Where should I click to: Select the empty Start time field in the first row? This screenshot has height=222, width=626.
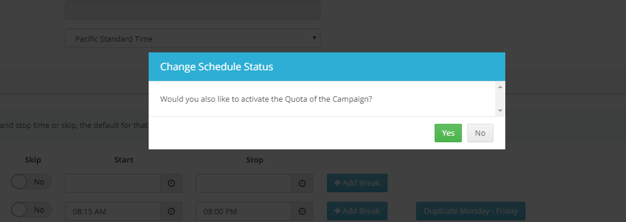click(x=113, y=183)
